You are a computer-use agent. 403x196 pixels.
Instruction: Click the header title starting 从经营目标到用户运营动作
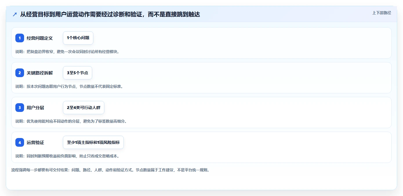pos(110,14)
